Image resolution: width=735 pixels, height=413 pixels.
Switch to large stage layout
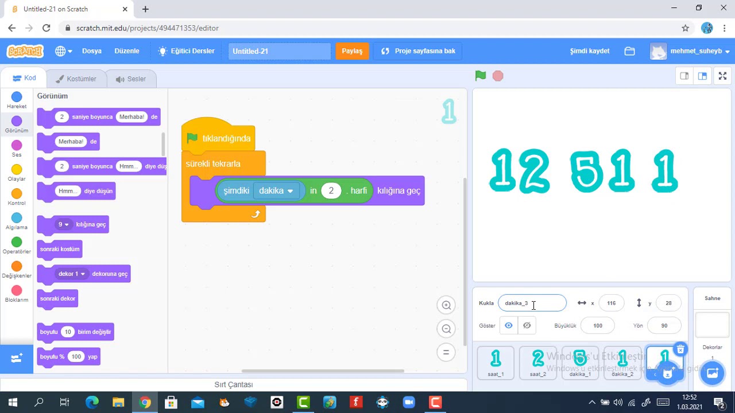[702, 76]
